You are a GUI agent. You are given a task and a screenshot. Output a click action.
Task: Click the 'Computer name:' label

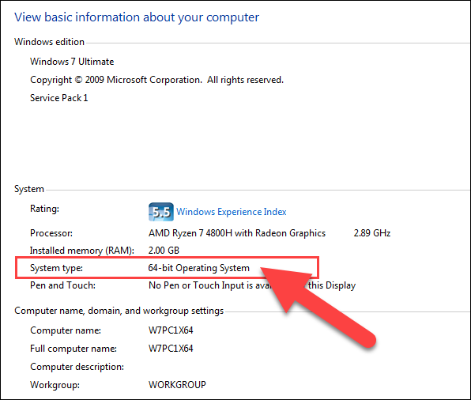pos(66,330)
